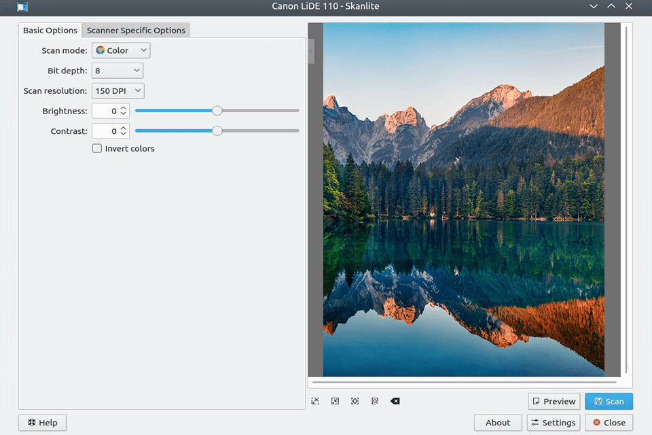Click the Brightness slider handle
Screen dimensions: 652x435
217,111
